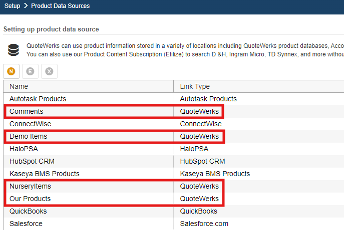Select the Our Products data source
344x230 pixels.
[30, 199]
